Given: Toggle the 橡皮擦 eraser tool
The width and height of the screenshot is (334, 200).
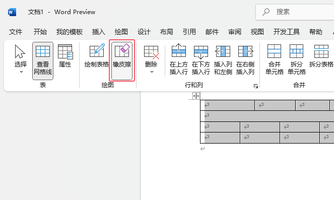Looking at the screenshot, I should 122,60.
